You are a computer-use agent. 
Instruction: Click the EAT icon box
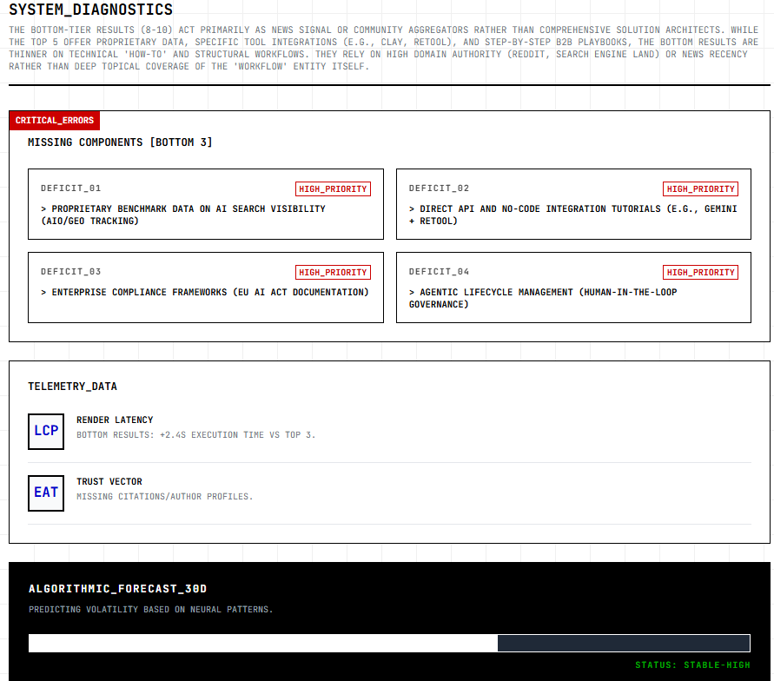coord(46,493)
